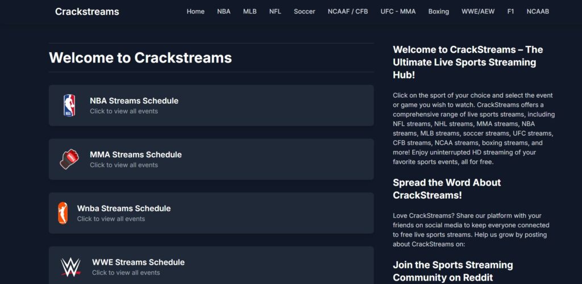Click 'Ultimate Live Sports Streaming Hub' sidebar heading
The image size is (582, 284).
click(x=468, y=62)
